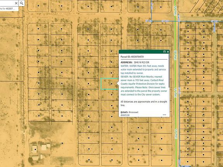The image size is (223, 167).
Task: Click the Zoom to link
Action: tap(125, 115)
